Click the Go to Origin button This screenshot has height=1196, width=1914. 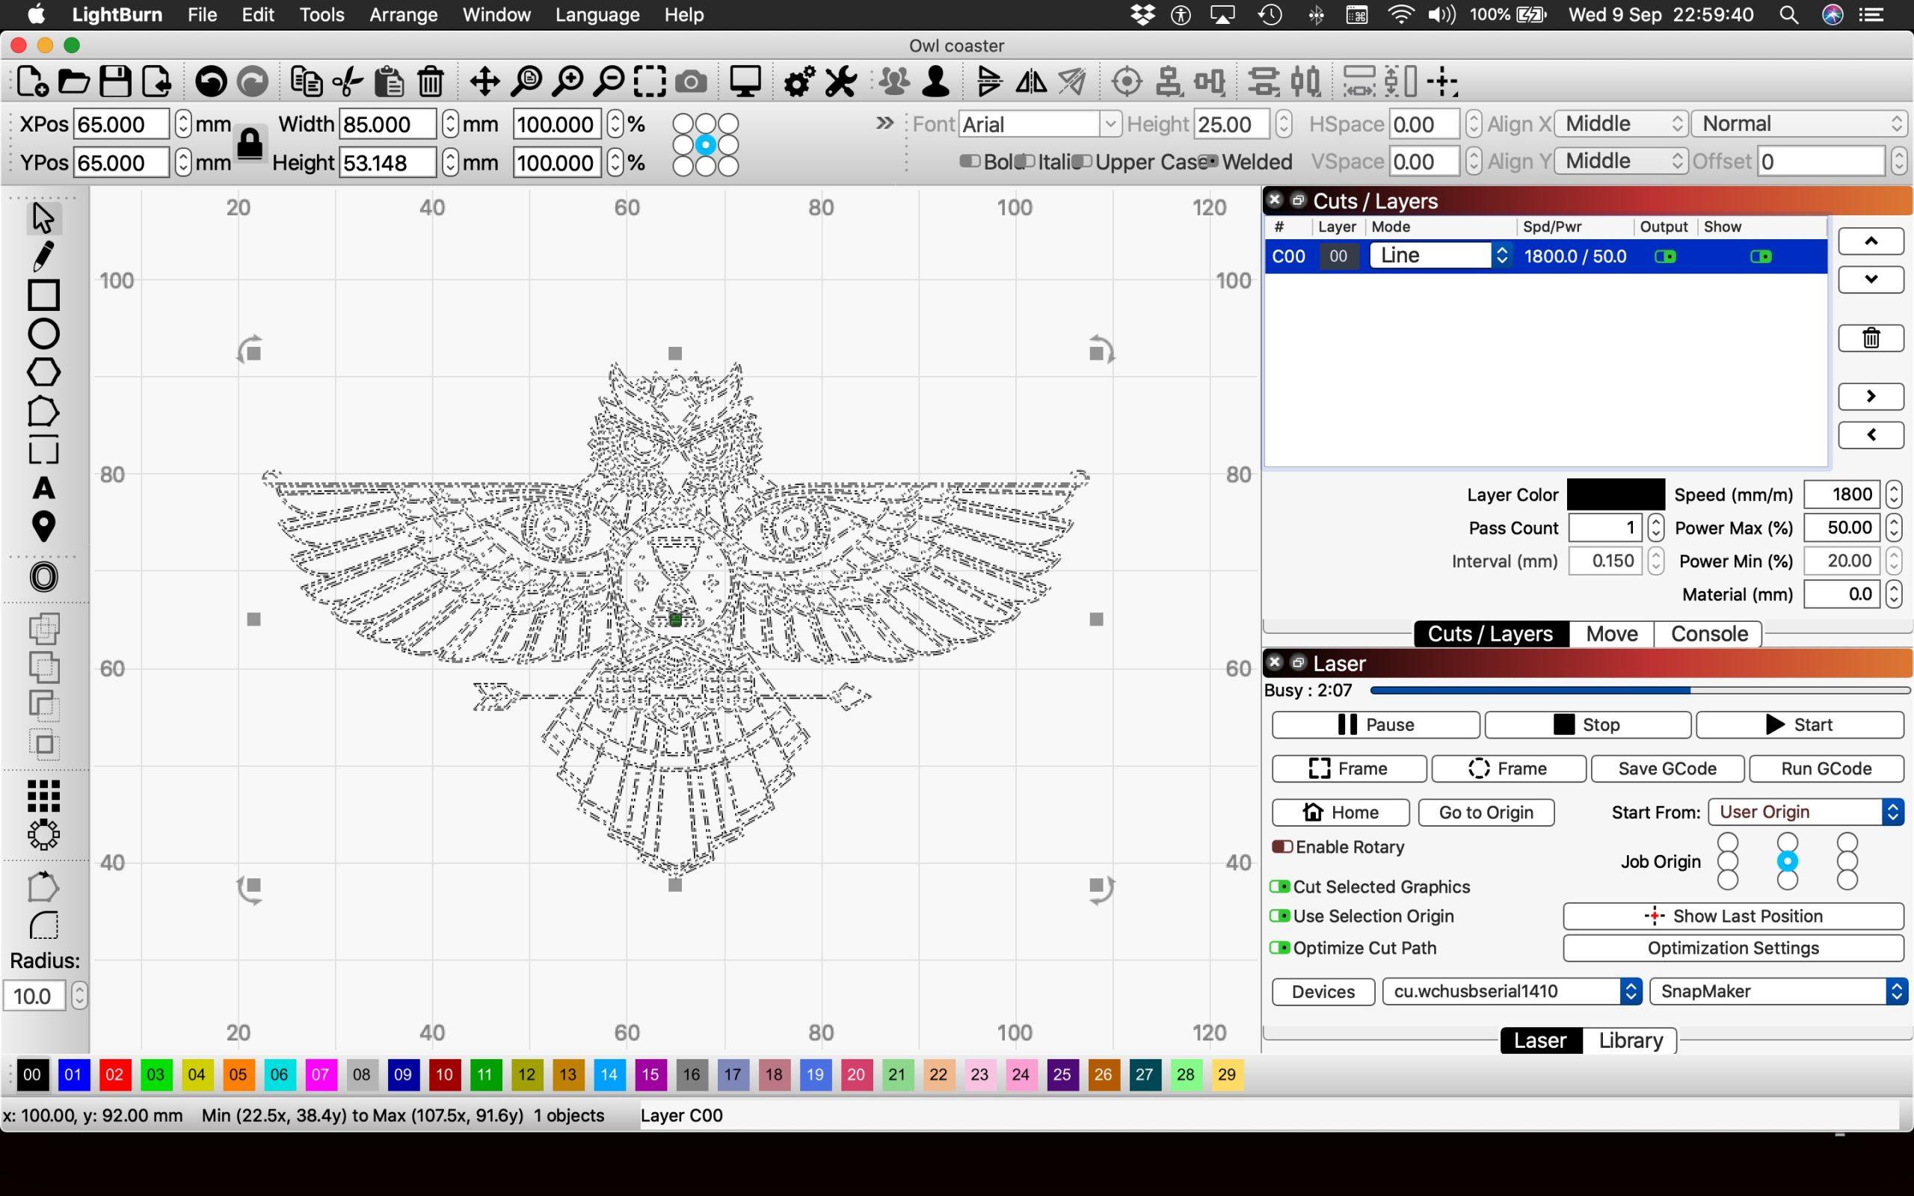(1486, 813)
